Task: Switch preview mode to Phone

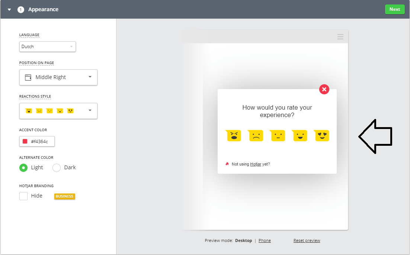Action: pos(265,240)
